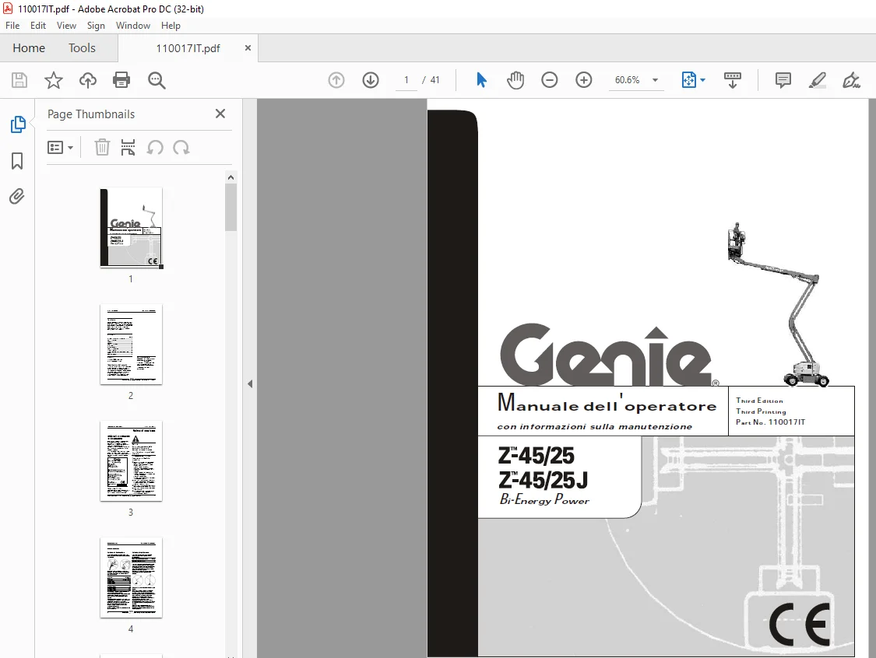This screenshot has width=876, height=658.
Task: Close the 110017IT.pdf tab
Action: coord(248,48)
